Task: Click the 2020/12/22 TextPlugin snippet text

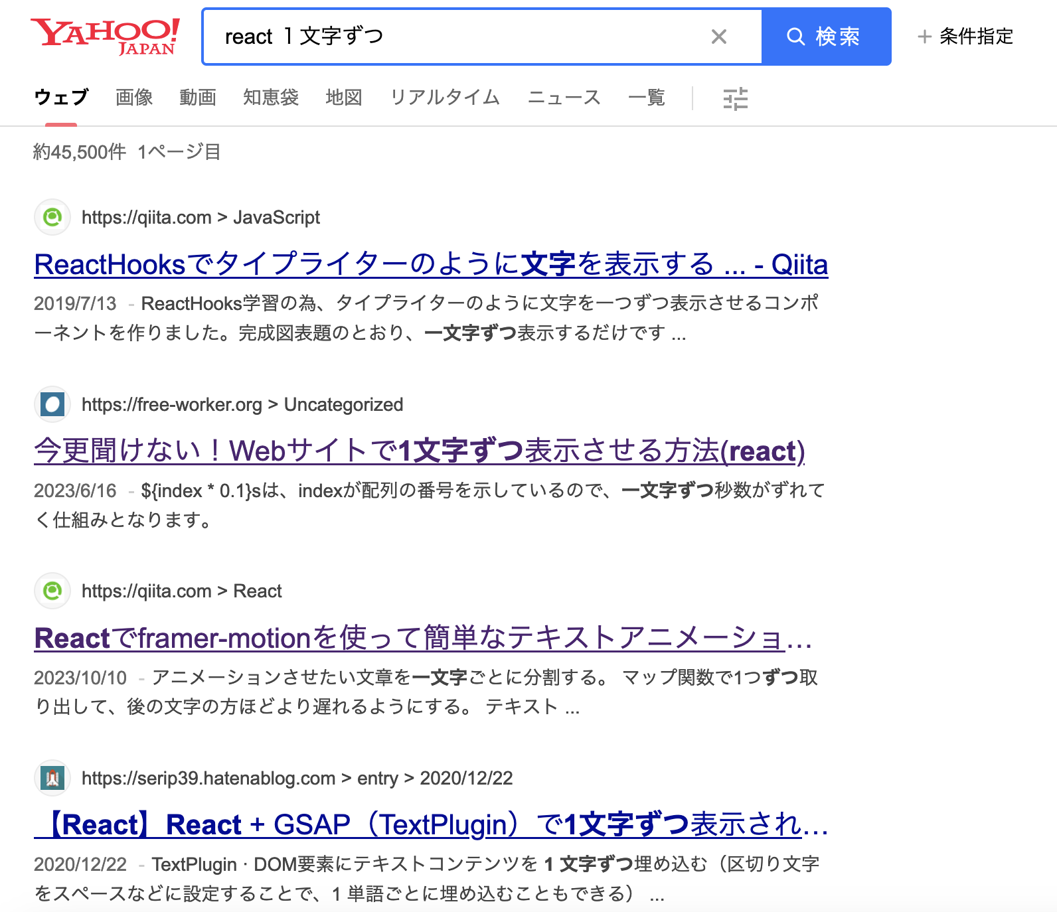Action: click(427, 879)
